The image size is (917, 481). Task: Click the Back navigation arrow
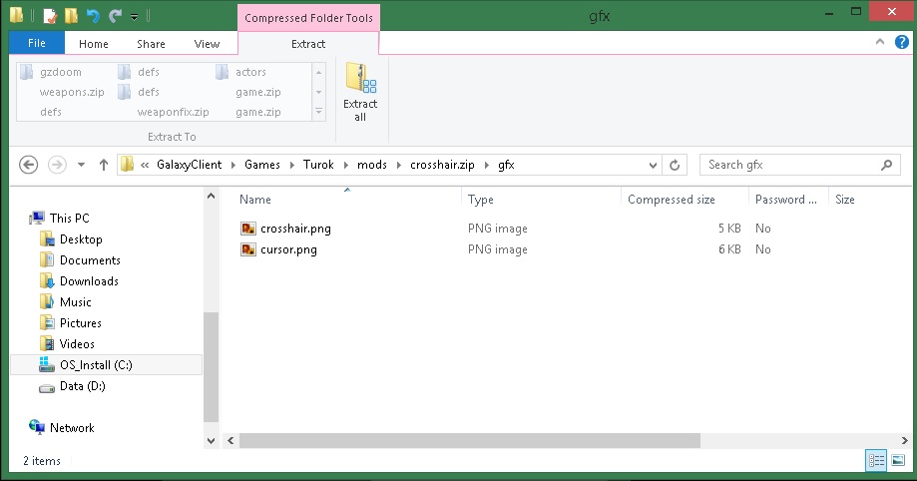click(x=29, y=165)
